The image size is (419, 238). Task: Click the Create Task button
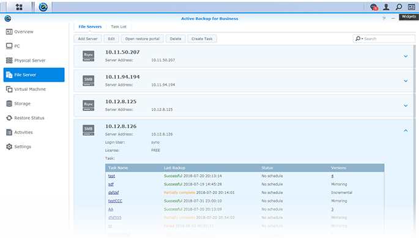[x=202, y=38]
